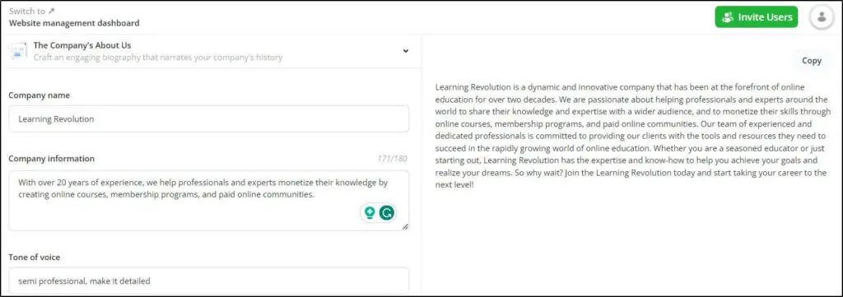The image size is (843, 297).
Task: Copy the generated About Us text
Action: point(811,61)
